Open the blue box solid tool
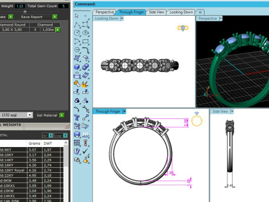This screenshot has width=269, height=202. point(77,67)
